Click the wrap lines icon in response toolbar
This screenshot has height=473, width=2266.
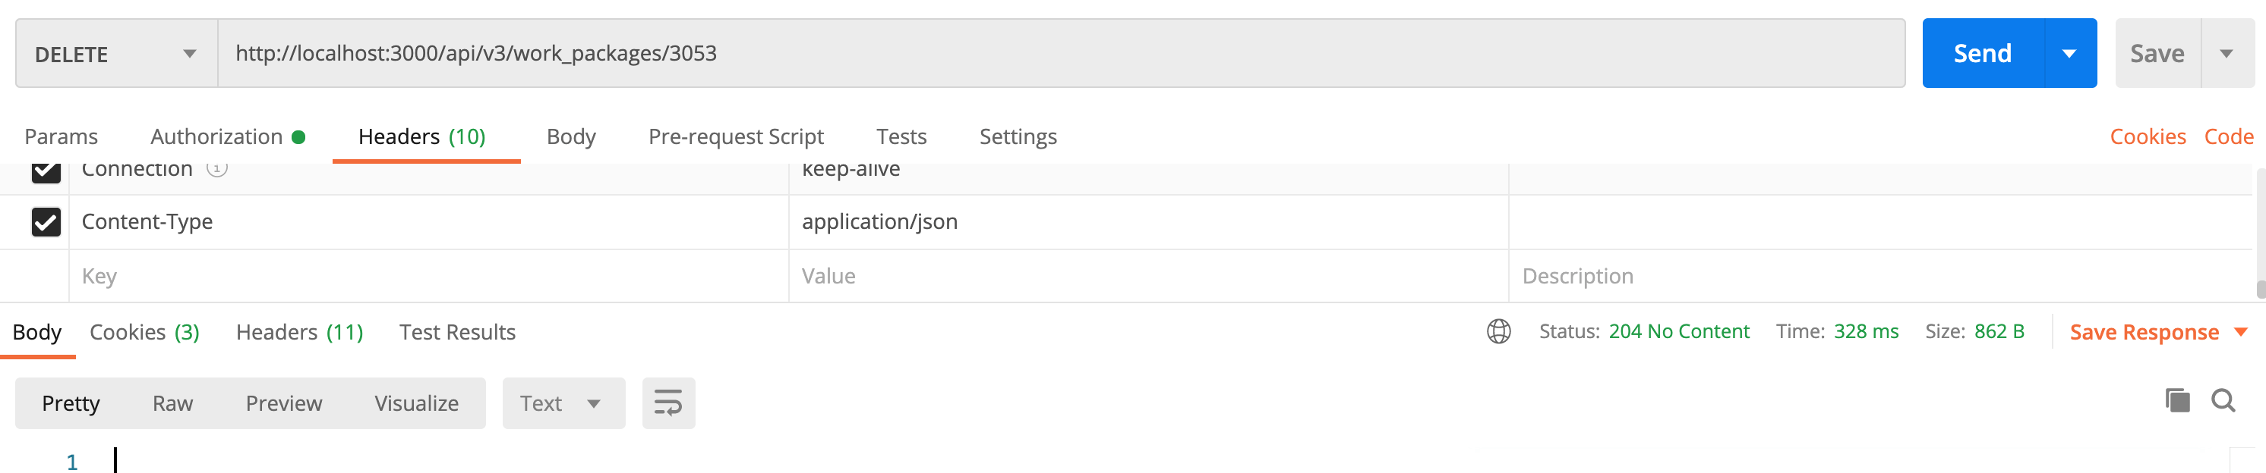click(667, 403)
